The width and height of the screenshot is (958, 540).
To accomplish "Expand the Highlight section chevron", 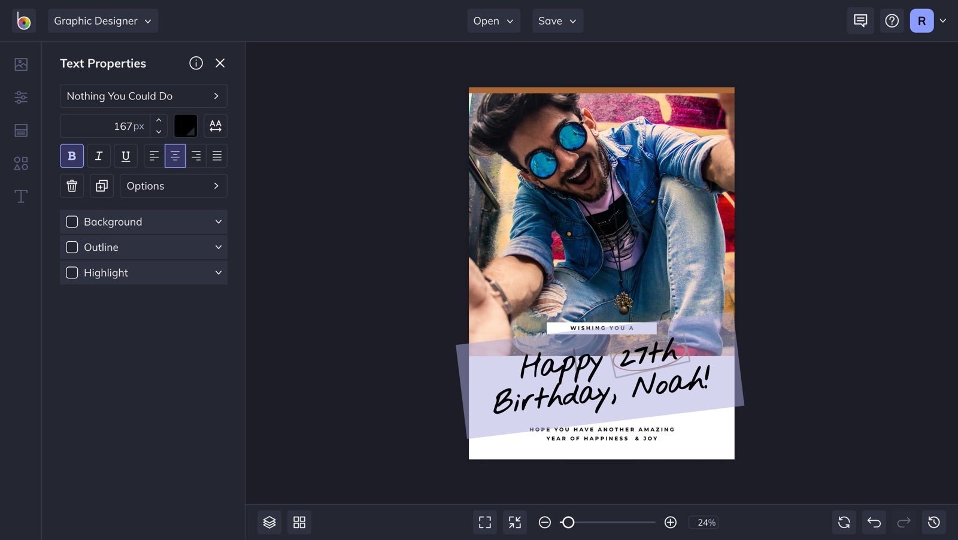I will tap(219, 273).
